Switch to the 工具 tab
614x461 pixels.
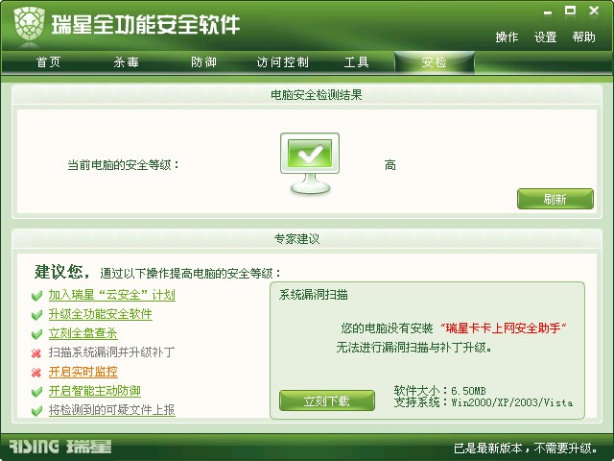(356, 61)
